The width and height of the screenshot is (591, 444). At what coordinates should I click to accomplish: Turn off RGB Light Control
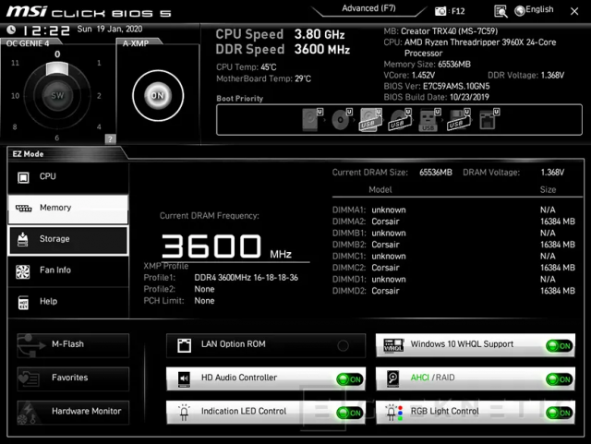(x=558, y=412)
